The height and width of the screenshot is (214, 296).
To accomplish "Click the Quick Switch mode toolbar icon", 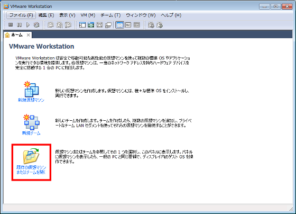I will pyautogui.click(x=100, y=25).
